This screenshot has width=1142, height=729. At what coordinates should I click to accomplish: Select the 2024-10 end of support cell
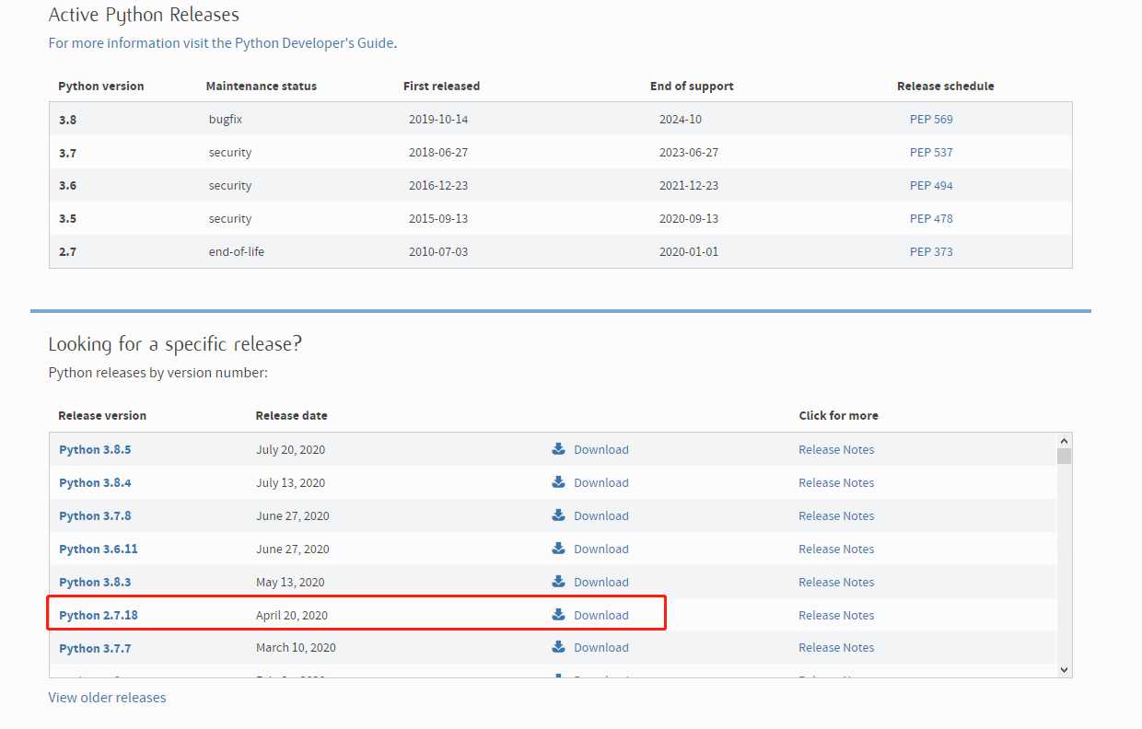point(681,120)
